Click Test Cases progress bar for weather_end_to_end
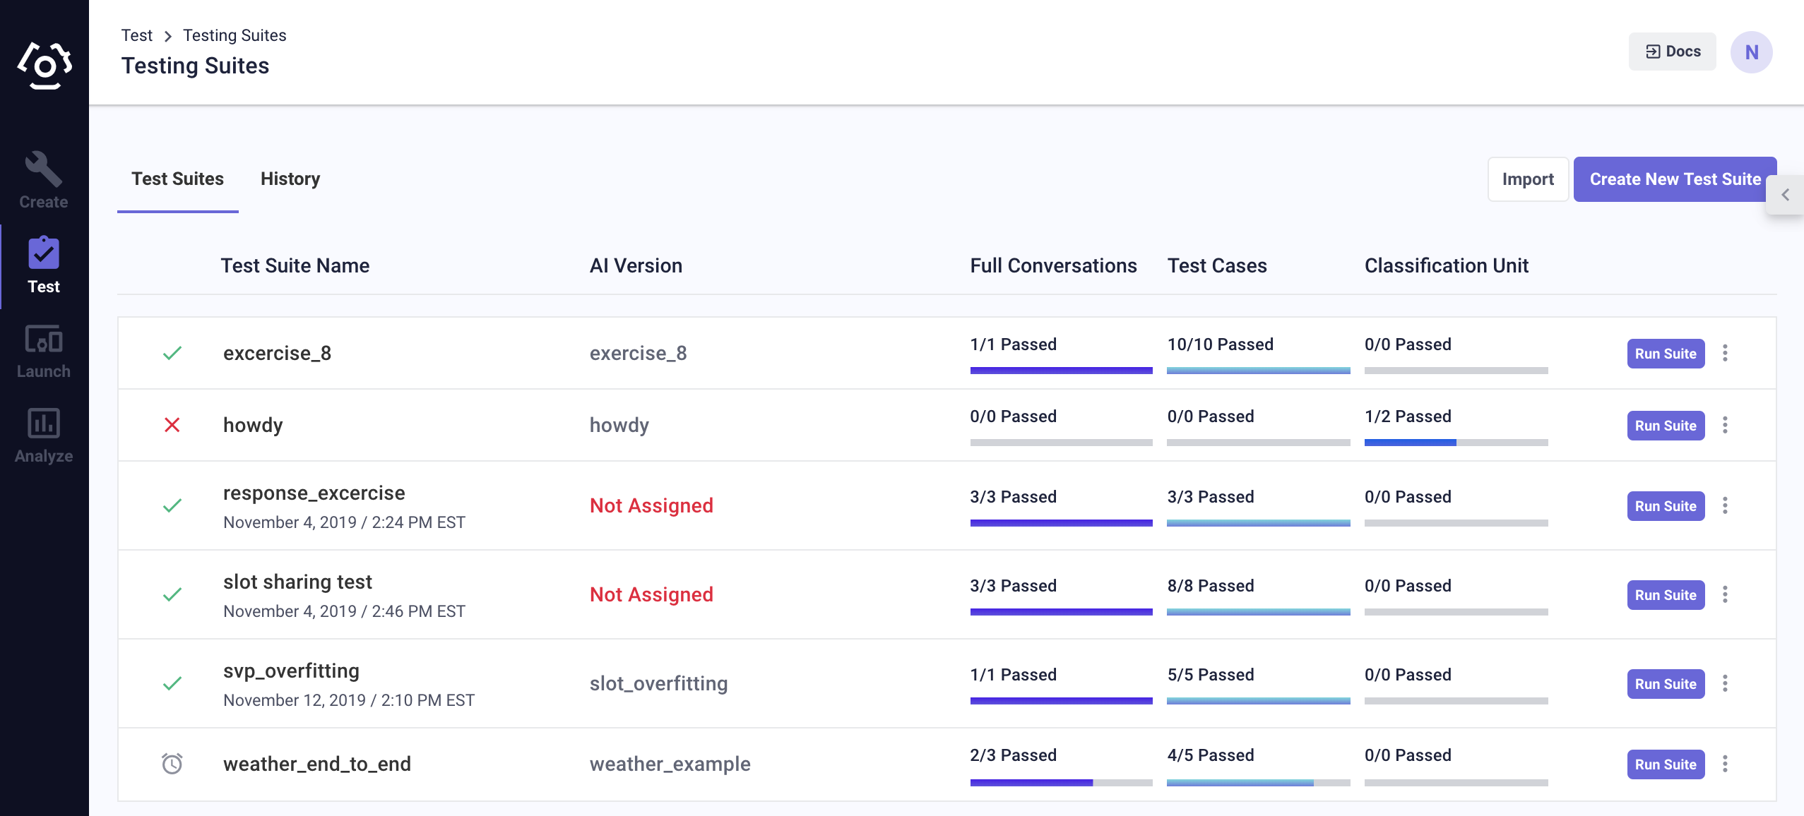Image resolution: width=1804 pixels, height=816 pixels. coord(1258,783)
